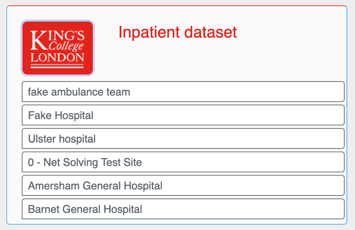Choose the Fake Hospital option
The width and height of the screenshot is (355, 230).
pos(183,115)
